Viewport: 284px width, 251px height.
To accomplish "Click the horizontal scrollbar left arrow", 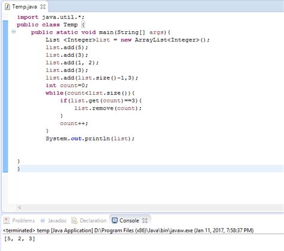I will pyautogui.click(x=20, y=207).
